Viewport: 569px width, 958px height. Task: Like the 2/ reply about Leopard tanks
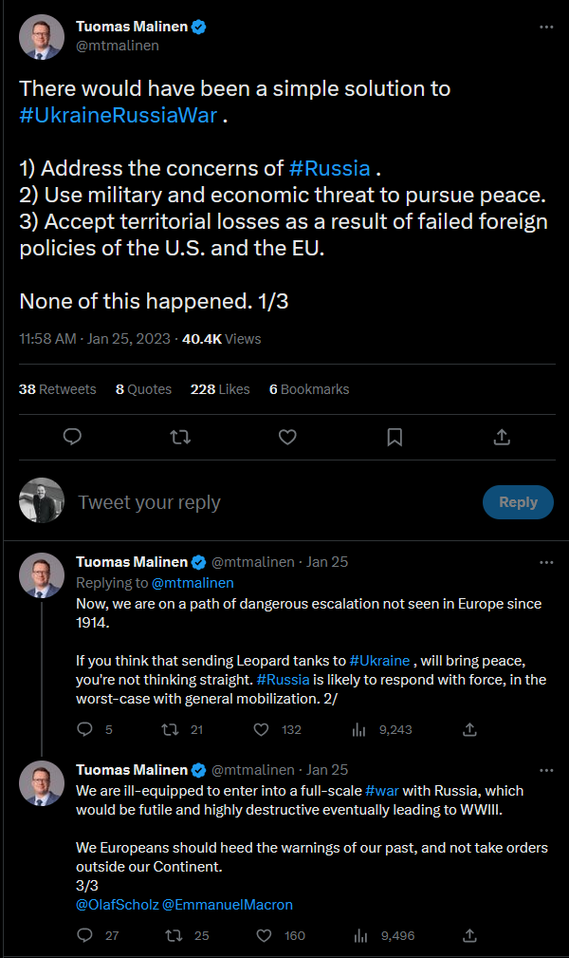pos(262,729)
